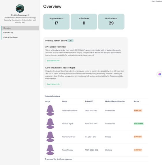Click Dr. Akinleye Akanni's profile avatar

[20, 8]
